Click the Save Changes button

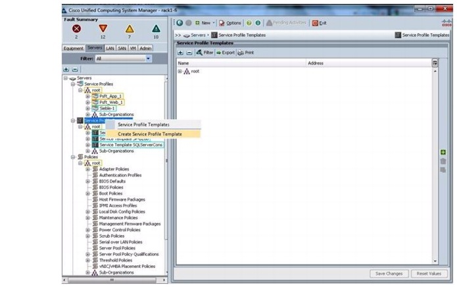point(389,274)
